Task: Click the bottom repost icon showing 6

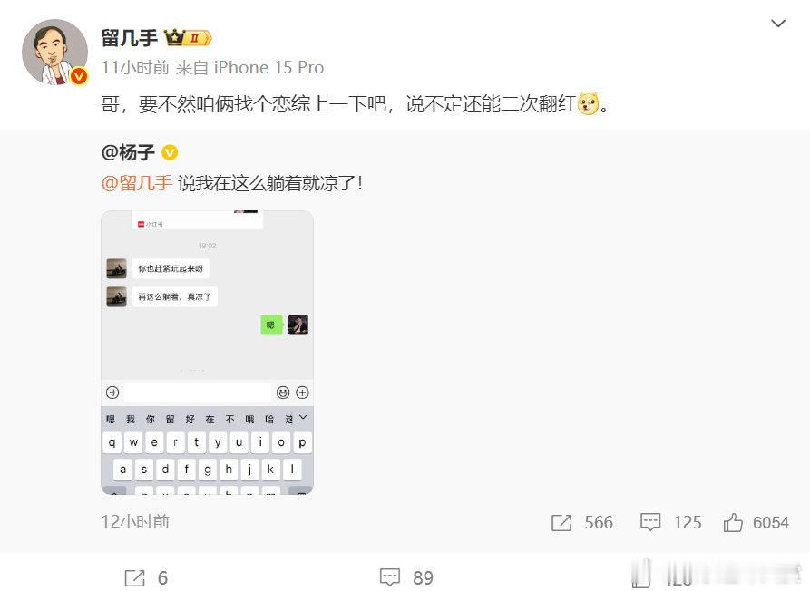Action: (x=146, y=578)
